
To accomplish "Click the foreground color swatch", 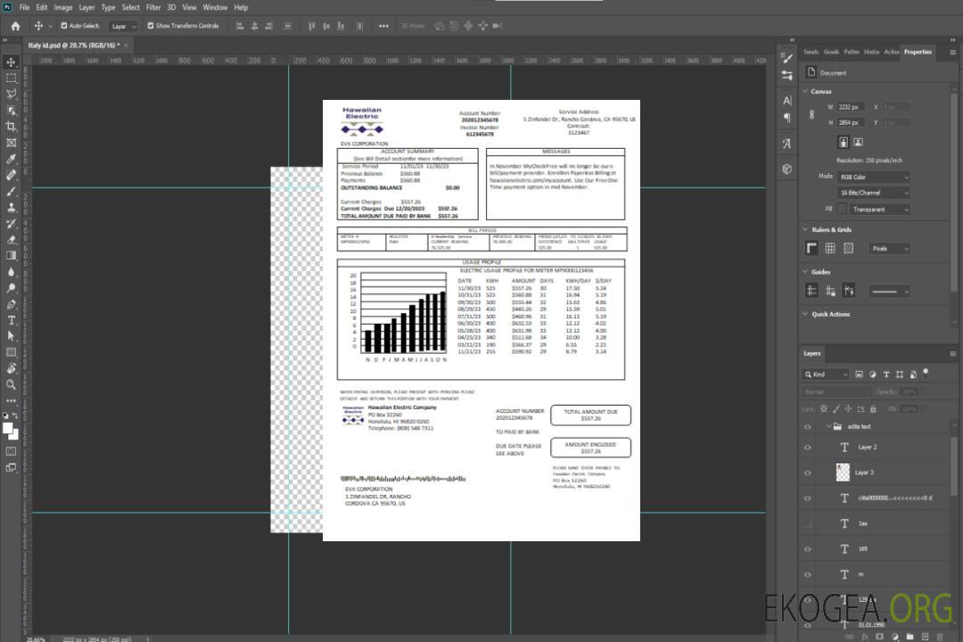I will [x=8, y=428].
